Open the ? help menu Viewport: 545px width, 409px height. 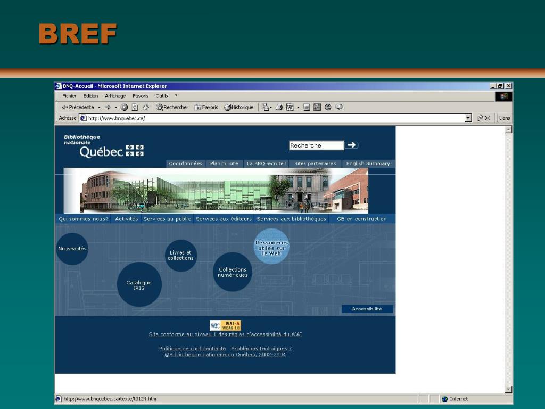[x=176, y=96]
